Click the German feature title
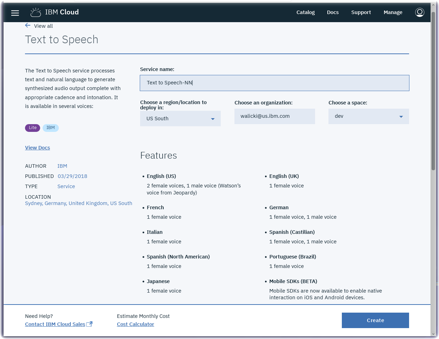The height and width of the screenshot is (339, 439). click(279, 207)
